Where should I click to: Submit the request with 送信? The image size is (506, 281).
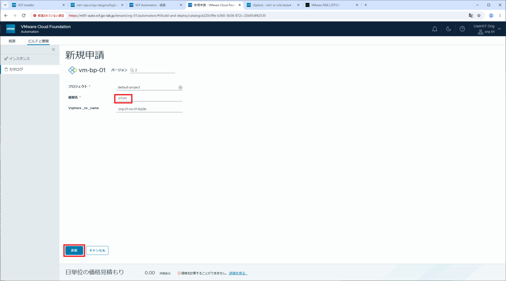74,250
